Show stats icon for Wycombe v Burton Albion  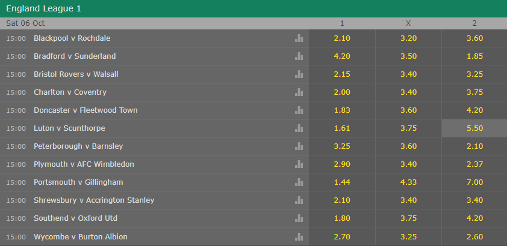coord(299,236)
